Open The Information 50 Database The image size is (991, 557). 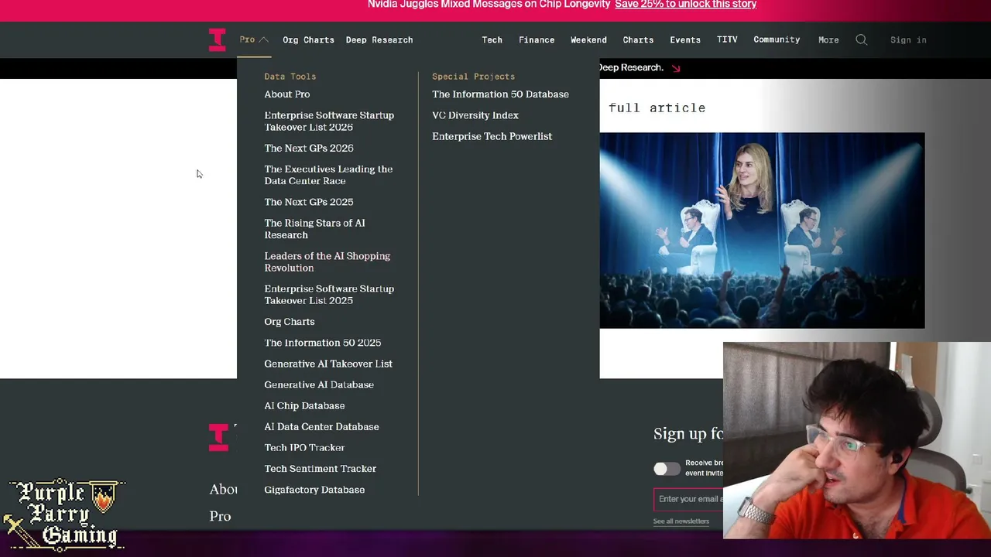pos(500,94)
